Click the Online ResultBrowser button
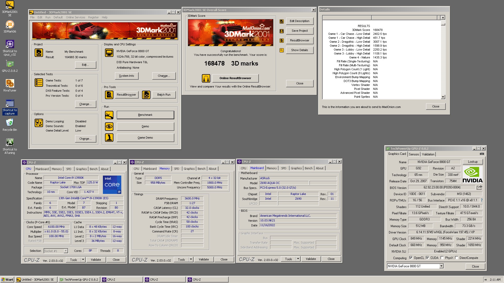504x283 pixels. (x=235, y=78)
